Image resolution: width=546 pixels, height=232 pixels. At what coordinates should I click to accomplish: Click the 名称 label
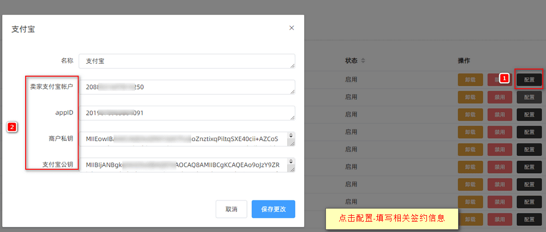67,60
